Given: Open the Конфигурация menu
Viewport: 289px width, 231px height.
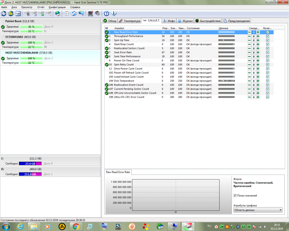Looking at the screenshot, I should 57,7.
